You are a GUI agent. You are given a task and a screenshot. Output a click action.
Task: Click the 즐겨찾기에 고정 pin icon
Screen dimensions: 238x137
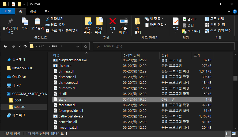click(10, 21)
